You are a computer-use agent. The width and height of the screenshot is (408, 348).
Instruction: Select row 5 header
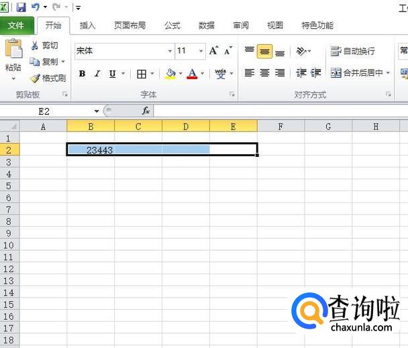click(9, 186)
